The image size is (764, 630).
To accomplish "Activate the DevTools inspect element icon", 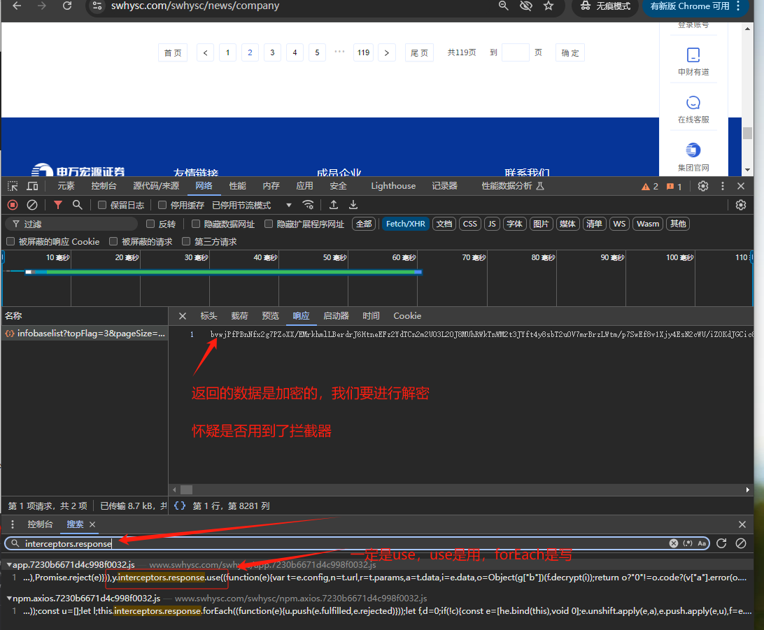I will (x=13, y=186).
